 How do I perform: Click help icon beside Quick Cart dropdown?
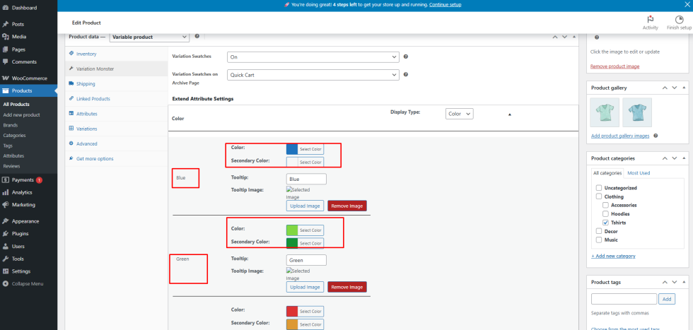pyautogui.click(x=406, y=74)
